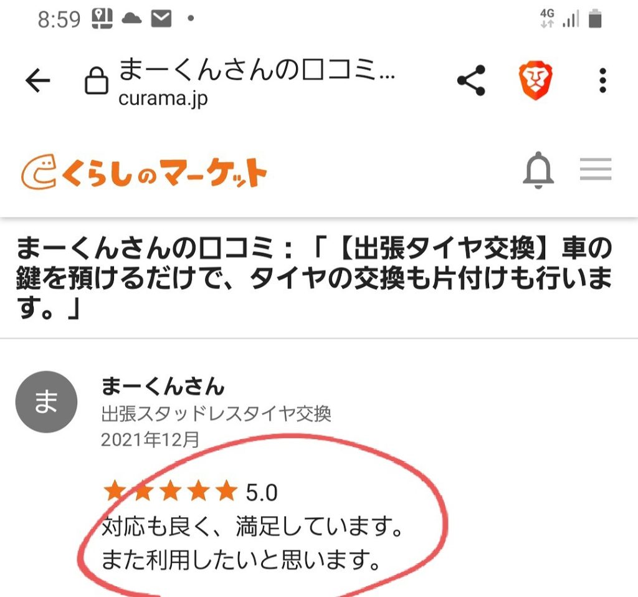Image resolution: width=638 pixels, height=597 pixels.
Task: Tap the share icon
Action: pos(471,80)
